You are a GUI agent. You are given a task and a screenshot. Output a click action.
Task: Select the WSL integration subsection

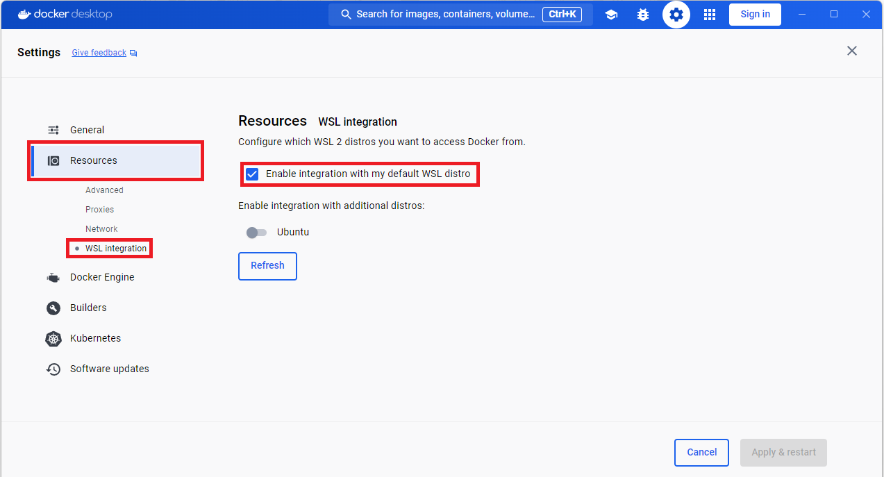coord(116,249)
